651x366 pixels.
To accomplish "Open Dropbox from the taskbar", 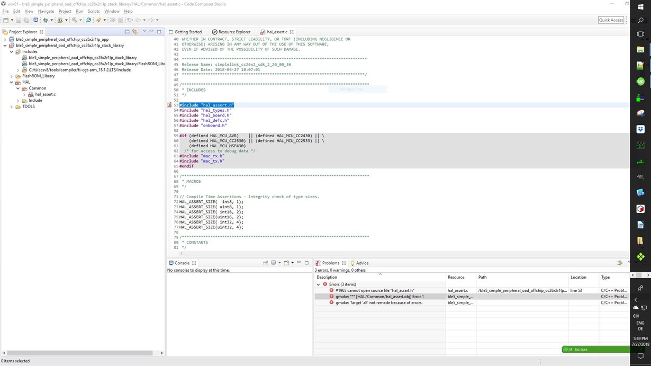I will pos(640,129).
